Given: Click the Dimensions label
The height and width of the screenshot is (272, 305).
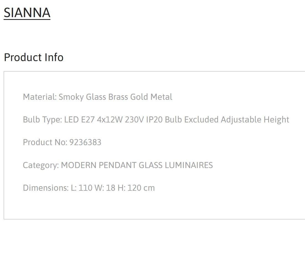Looking at the screenshot, I should click(46, 188).
